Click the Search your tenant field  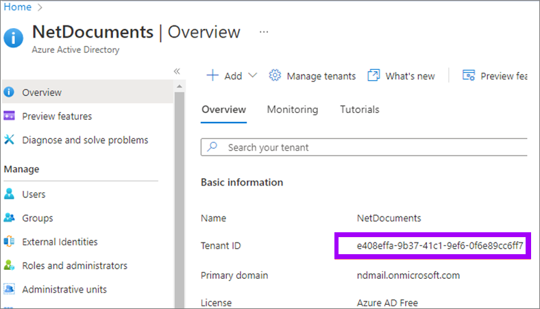(x=370, y=147)
